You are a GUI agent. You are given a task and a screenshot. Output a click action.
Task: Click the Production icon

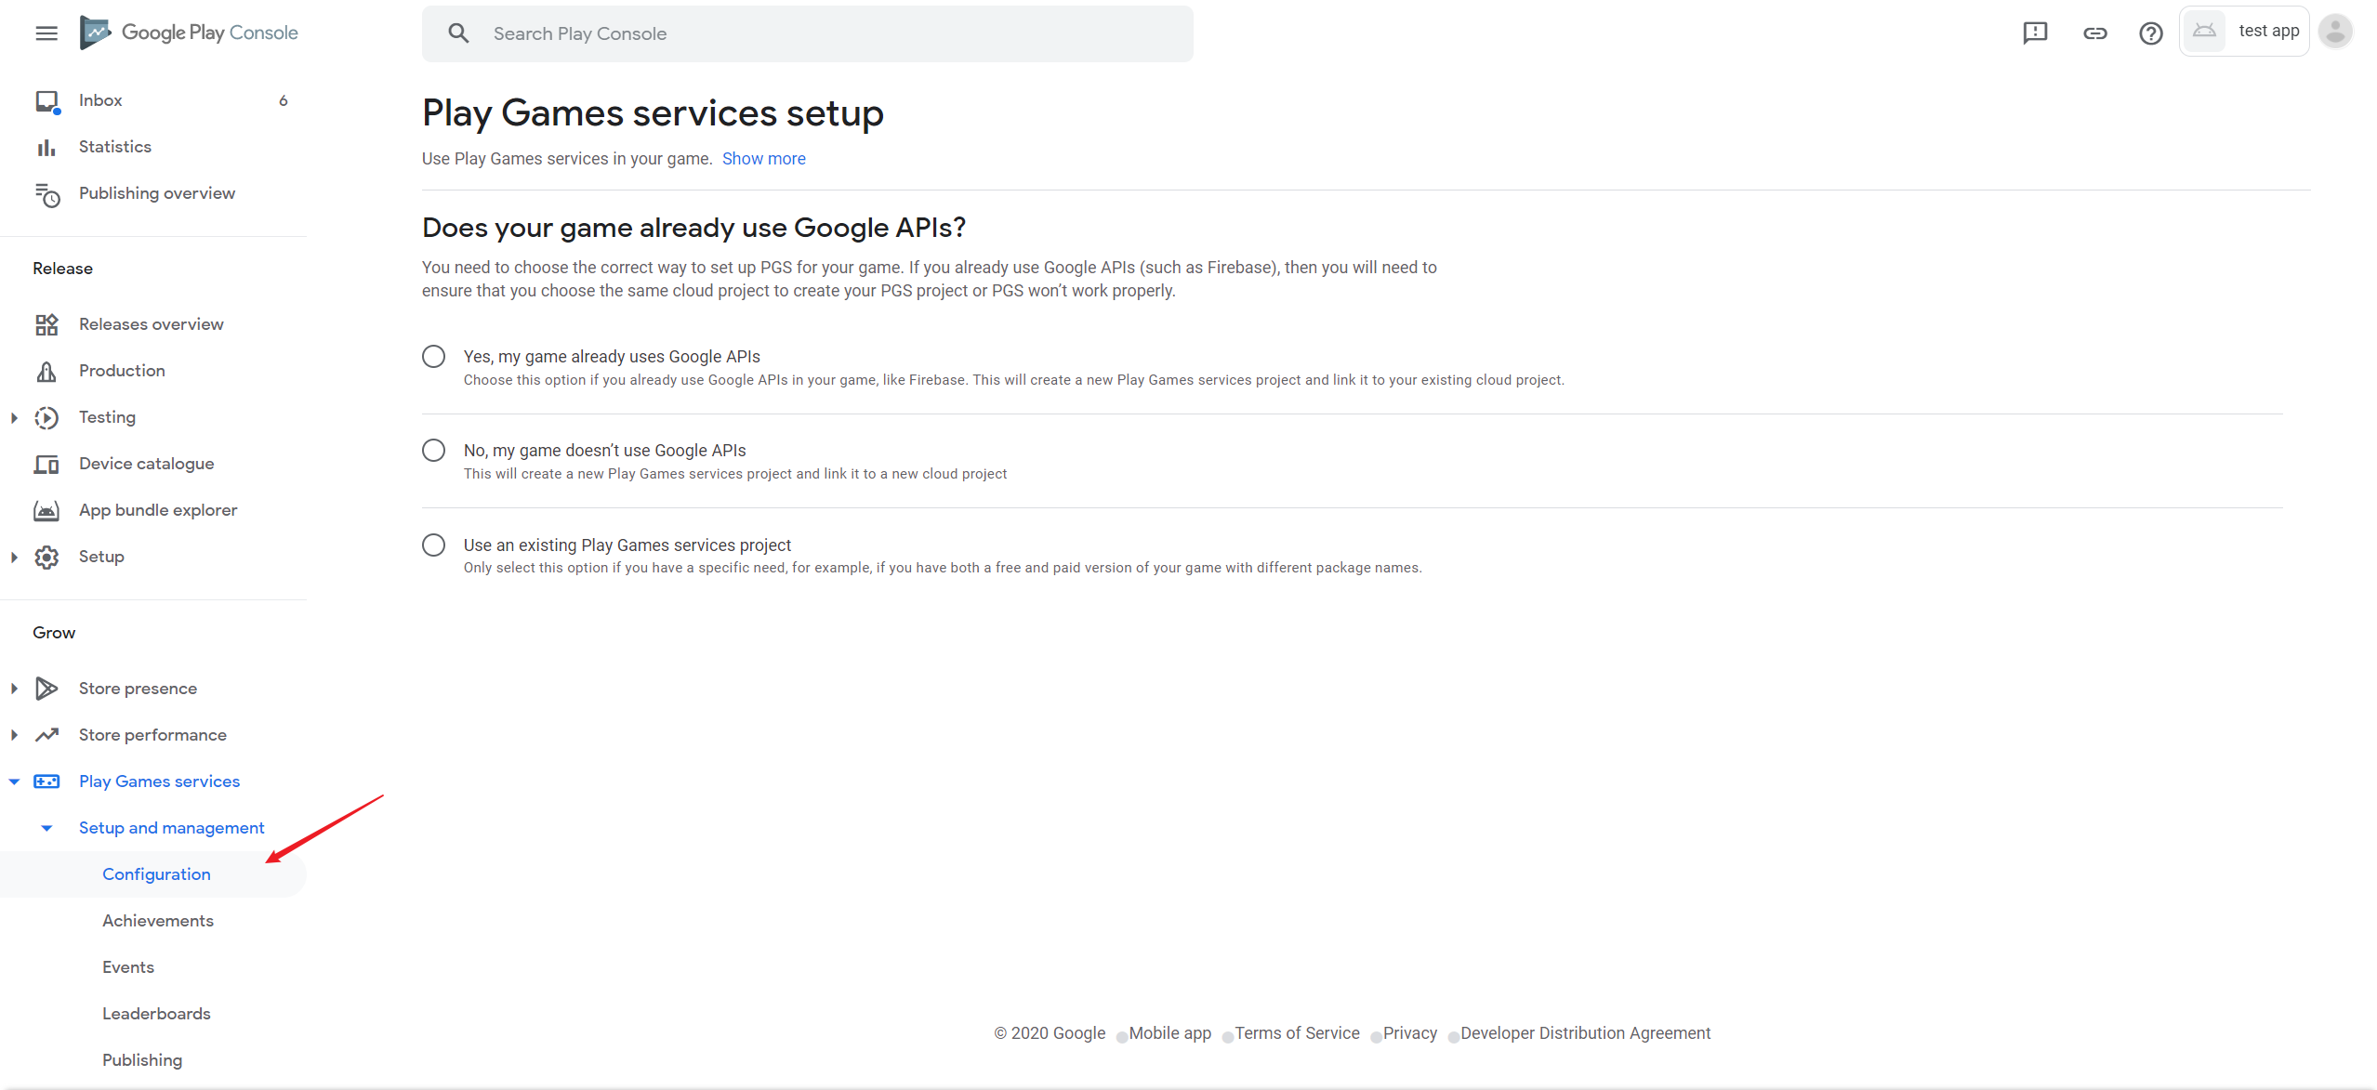pyautogui.click(x=46, y=372)
